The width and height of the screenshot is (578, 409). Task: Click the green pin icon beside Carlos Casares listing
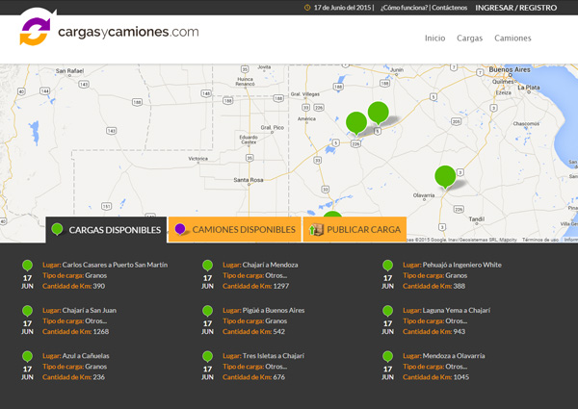(27, 266)
